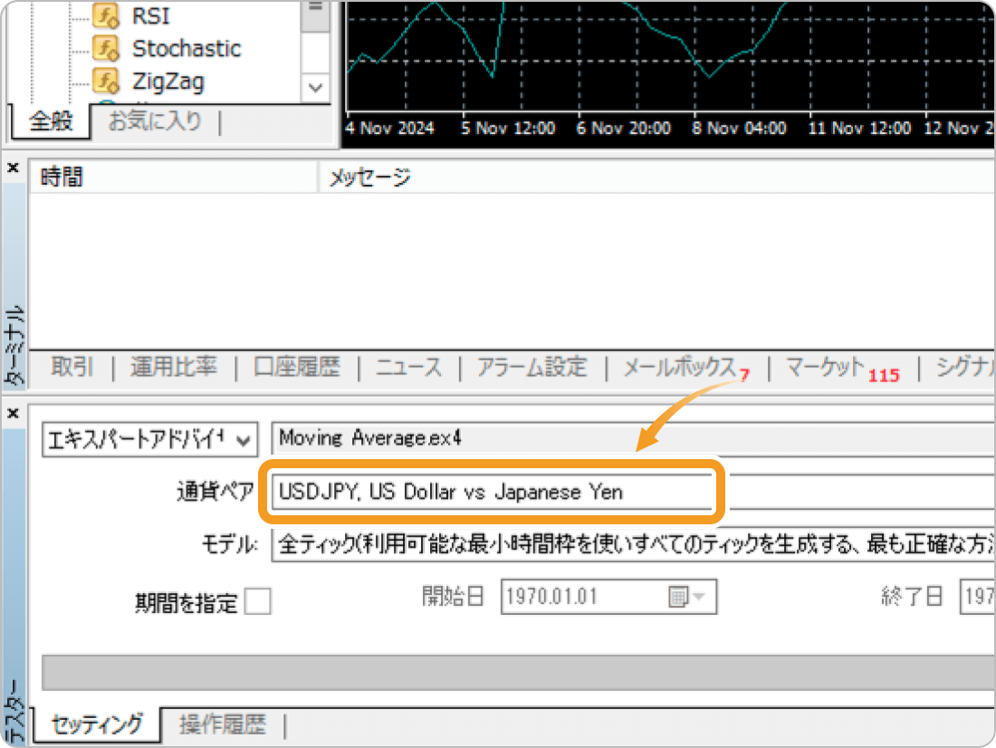996x748 pixels.
Task: Open the 取引 tab
Action: point(72,367)
